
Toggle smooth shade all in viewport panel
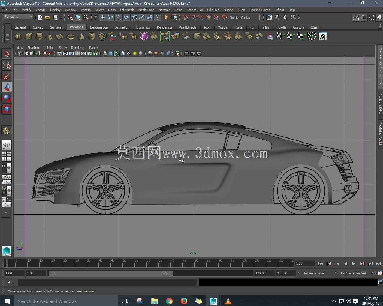(x=111, y=54)
